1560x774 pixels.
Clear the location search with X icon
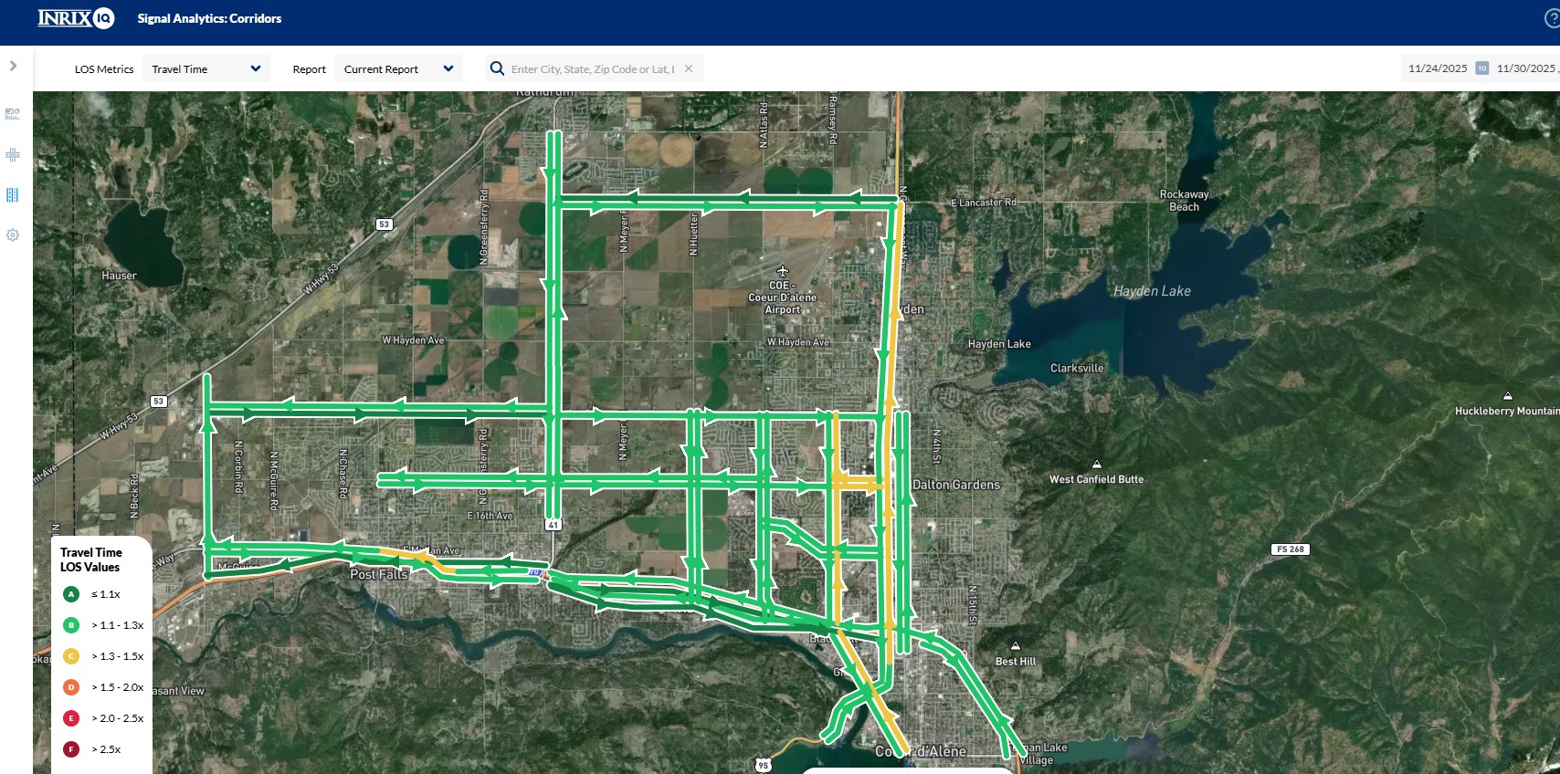689,68
